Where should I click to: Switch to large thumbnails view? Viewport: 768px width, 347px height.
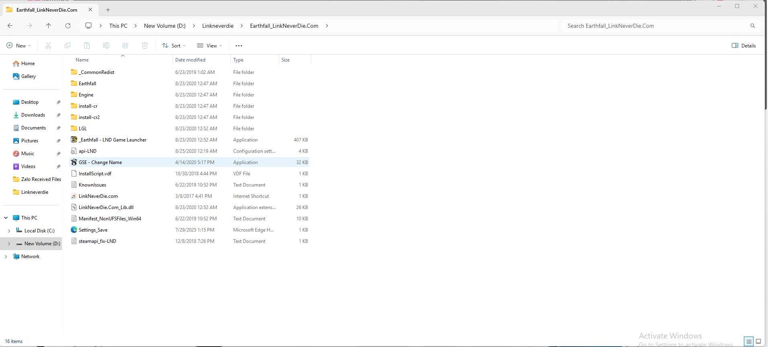pyautogui.click(x=758, y=341)
